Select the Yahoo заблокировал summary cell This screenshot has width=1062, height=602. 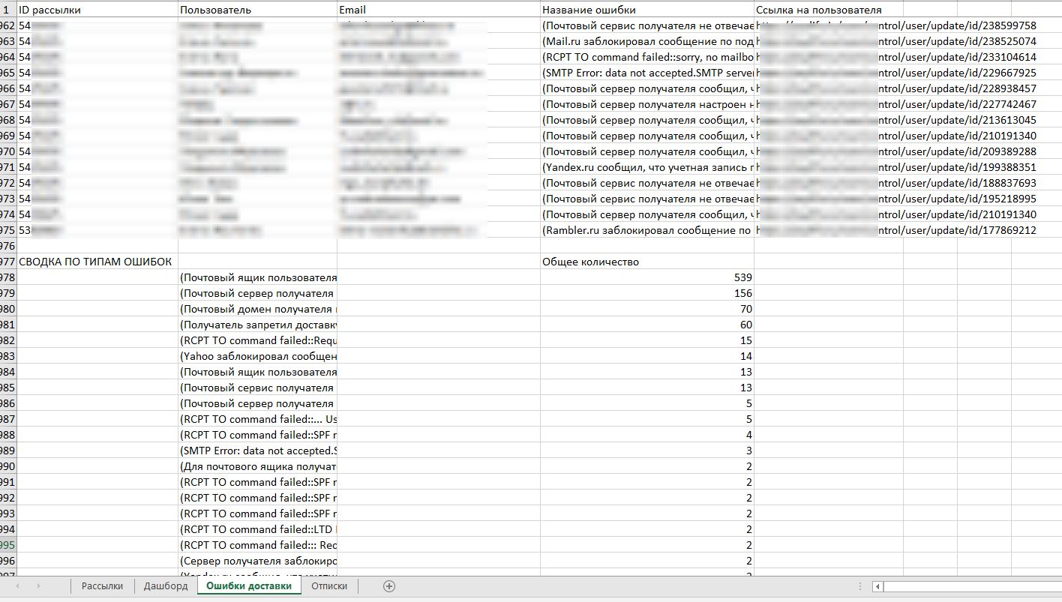(x=258, y=356)
